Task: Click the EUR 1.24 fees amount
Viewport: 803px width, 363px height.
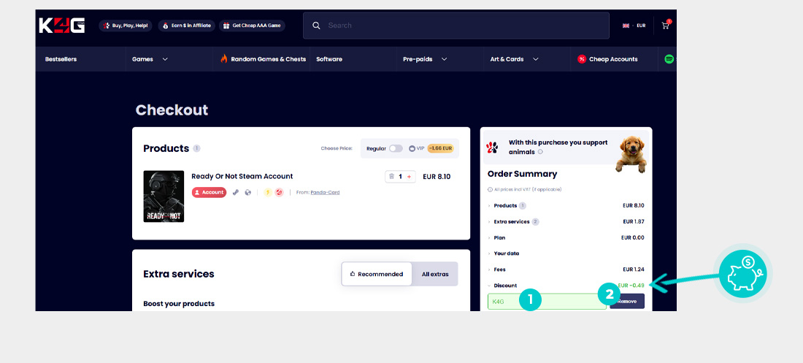Action: 634,270
